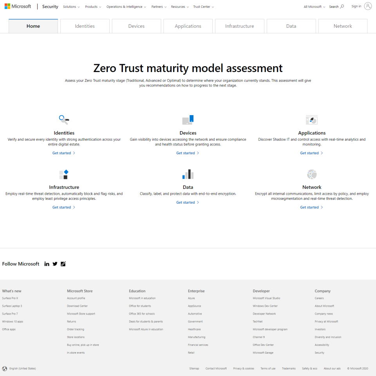Open Surface Laptop 3 footer link

12,306
